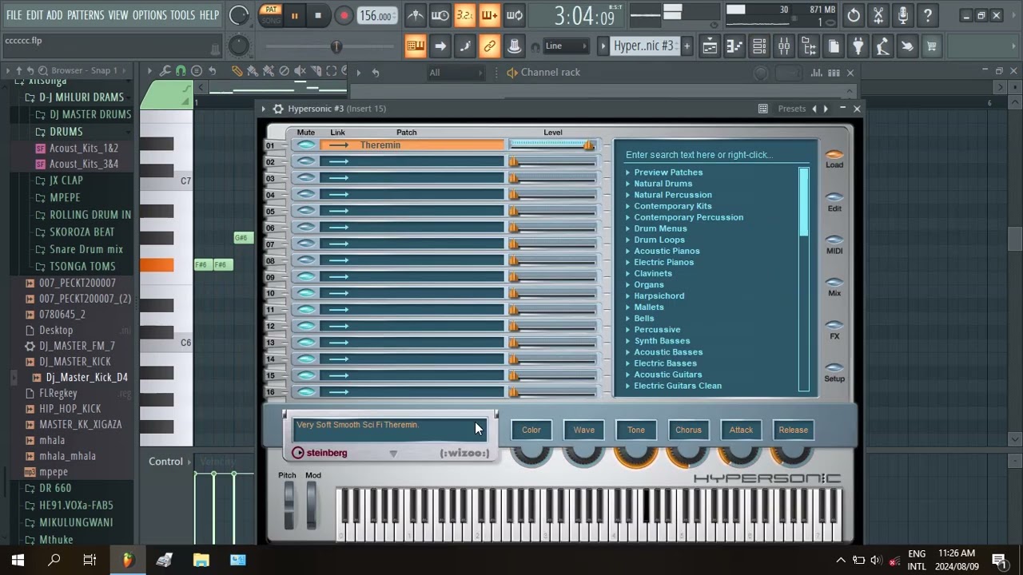Start recording with the record button
1023x575 pixels.
pos(344,15)
